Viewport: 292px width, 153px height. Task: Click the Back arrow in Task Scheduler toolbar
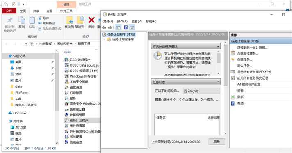[104, 28]
